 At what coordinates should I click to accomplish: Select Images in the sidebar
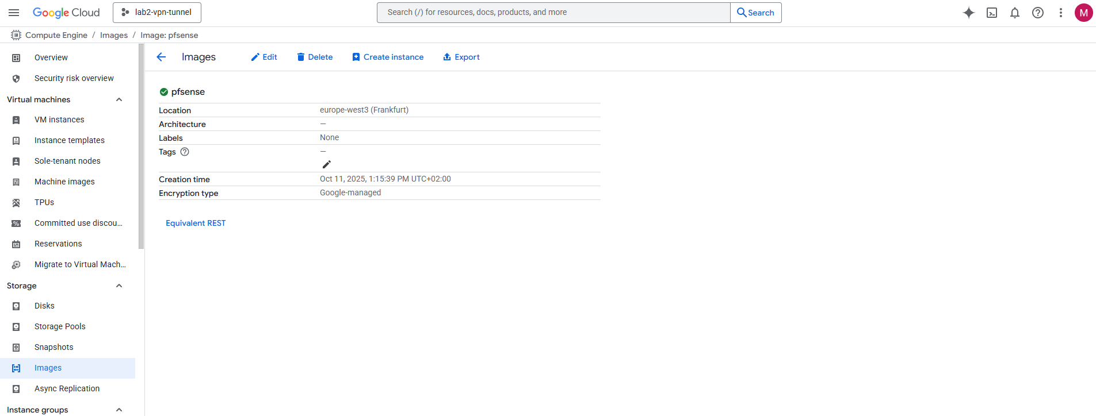68,368
